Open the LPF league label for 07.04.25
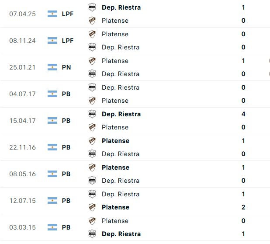Image resolution: width=270 pixels, height=244 pixels. pos(68,14)
